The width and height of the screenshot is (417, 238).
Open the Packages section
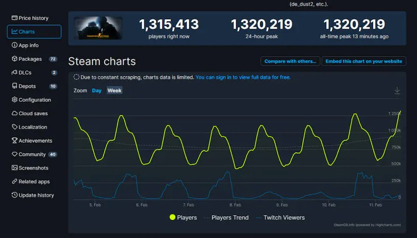34,59
